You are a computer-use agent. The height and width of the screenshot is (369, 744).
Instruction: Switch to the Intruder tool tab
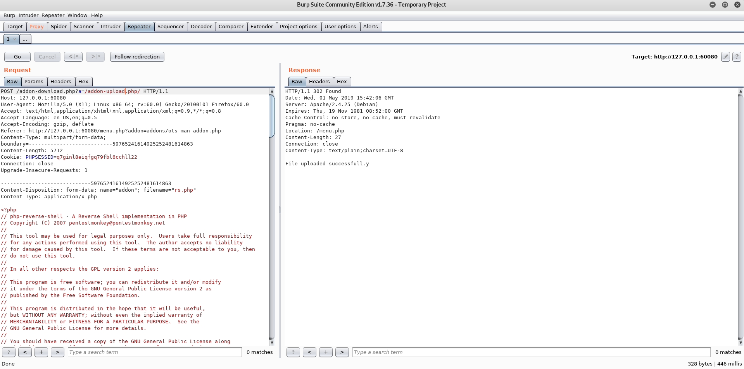coord(111,26)
